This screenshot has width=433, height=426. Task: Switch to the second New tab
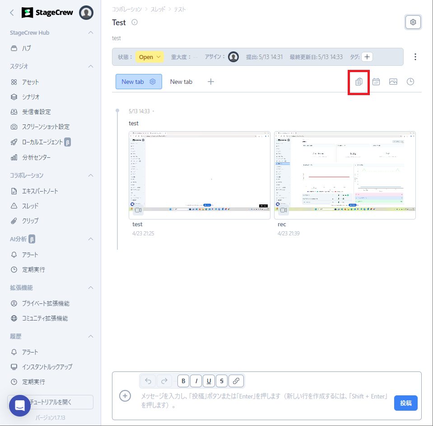(x=181, y=82)
